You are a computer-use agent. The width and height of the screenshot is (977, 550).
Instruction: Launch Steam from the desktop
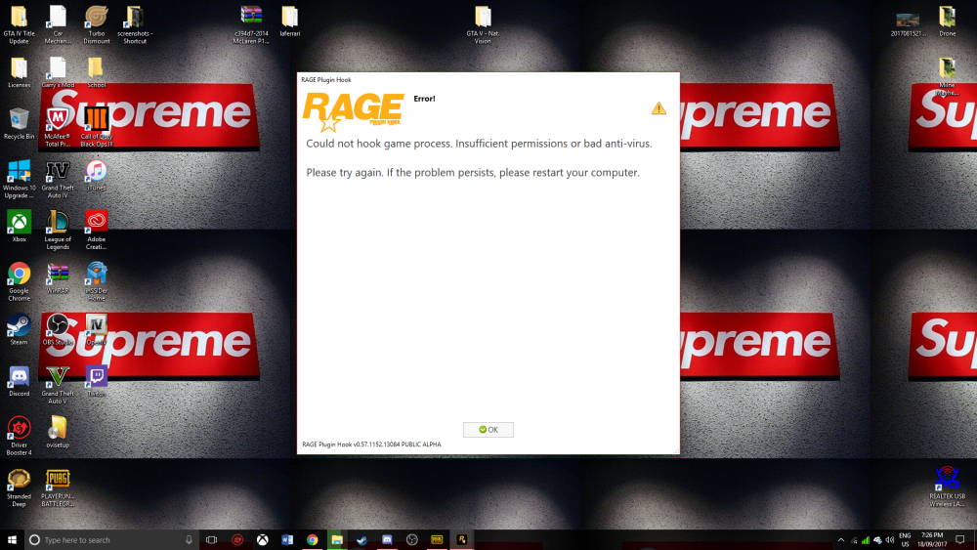19,329
